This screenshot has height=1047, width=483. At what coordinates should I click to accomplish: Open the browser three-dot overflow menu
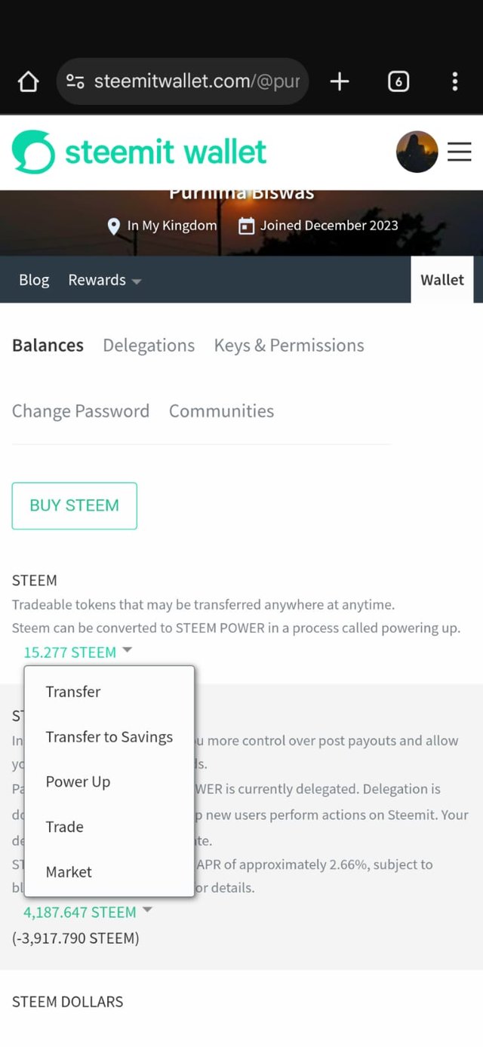tap(454, 81)
